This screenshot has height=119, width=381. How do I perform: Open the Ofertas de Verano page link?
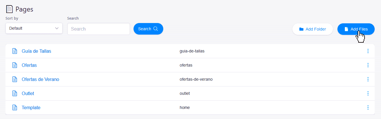click(x=40, y=79)
